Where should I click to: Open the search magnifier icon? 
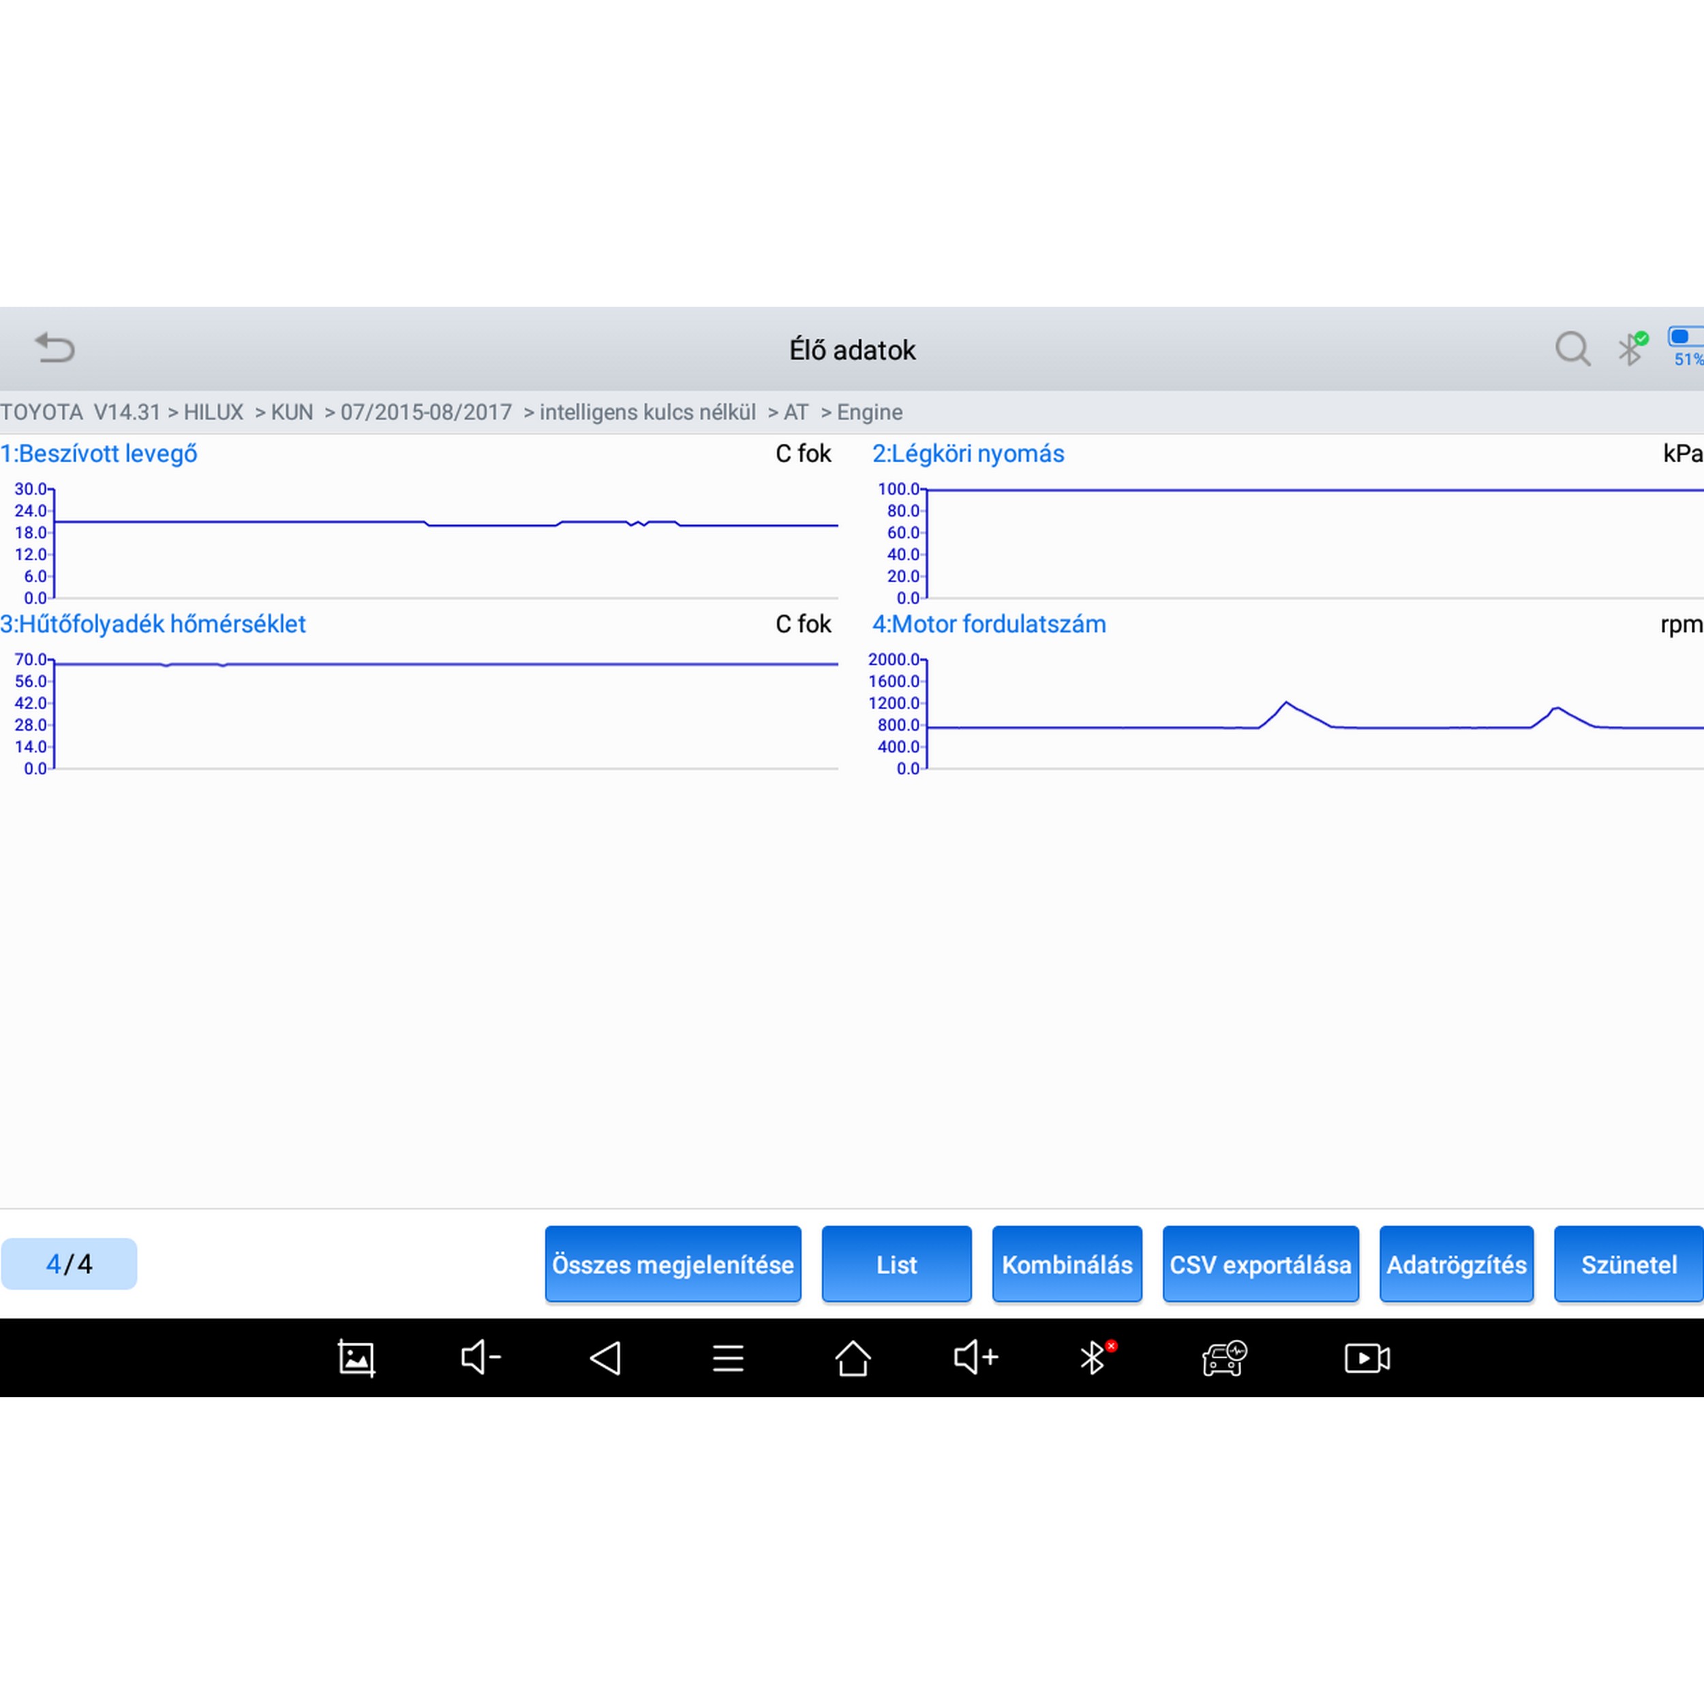(1572, 349)
